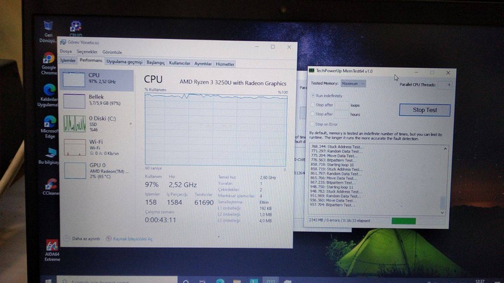The image size is (504, 283).
Task: Click the Stop Test button
Action: pos(425,109)
